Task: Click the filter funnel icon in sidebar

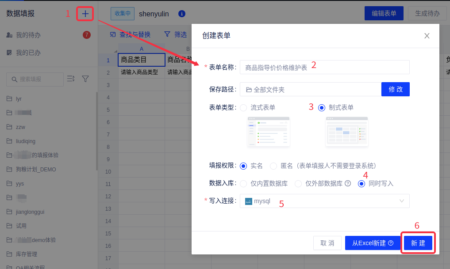Action: (x=85, y=79)
